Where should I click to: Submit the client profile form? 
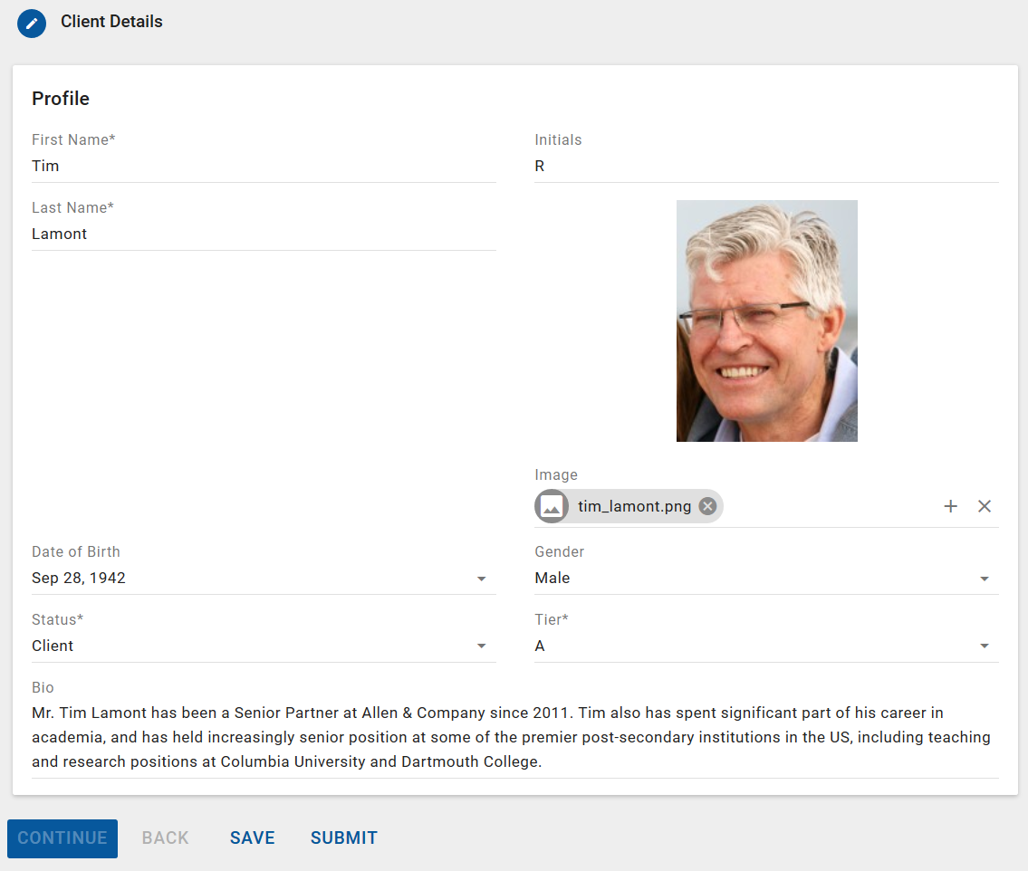(x=343, y=837)
